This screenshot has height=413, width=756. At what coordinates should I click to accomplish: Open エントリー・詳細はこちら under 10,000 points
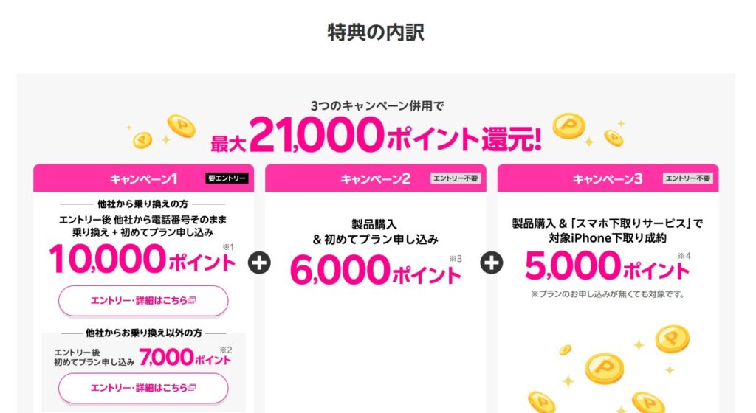pos(142,300)
